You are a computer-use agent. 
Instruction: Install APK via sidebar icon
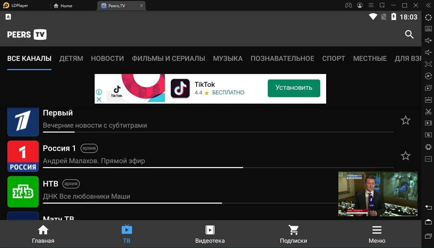pos(428,100)
